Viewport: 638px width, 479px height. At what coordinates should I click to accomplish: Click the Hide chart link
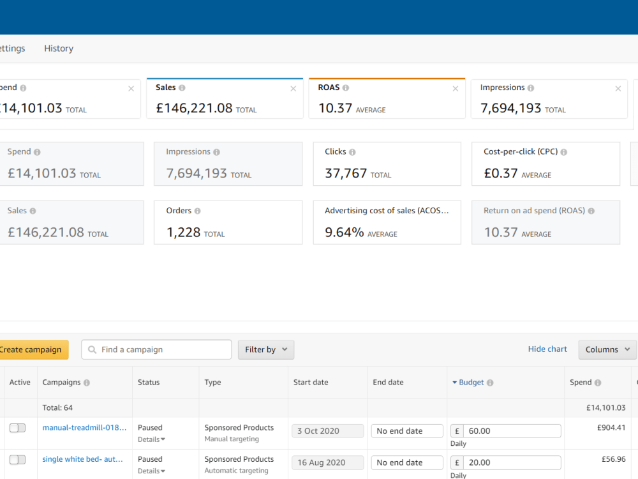coord(547,349)
